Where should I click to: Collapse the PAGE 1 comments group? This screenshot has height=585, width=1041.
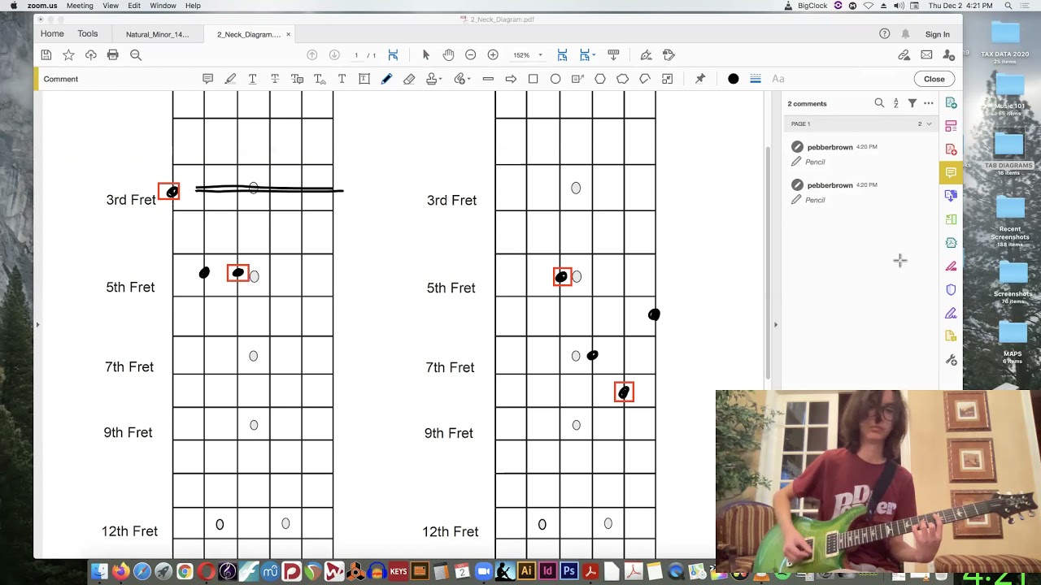click(x=929, y=123)
